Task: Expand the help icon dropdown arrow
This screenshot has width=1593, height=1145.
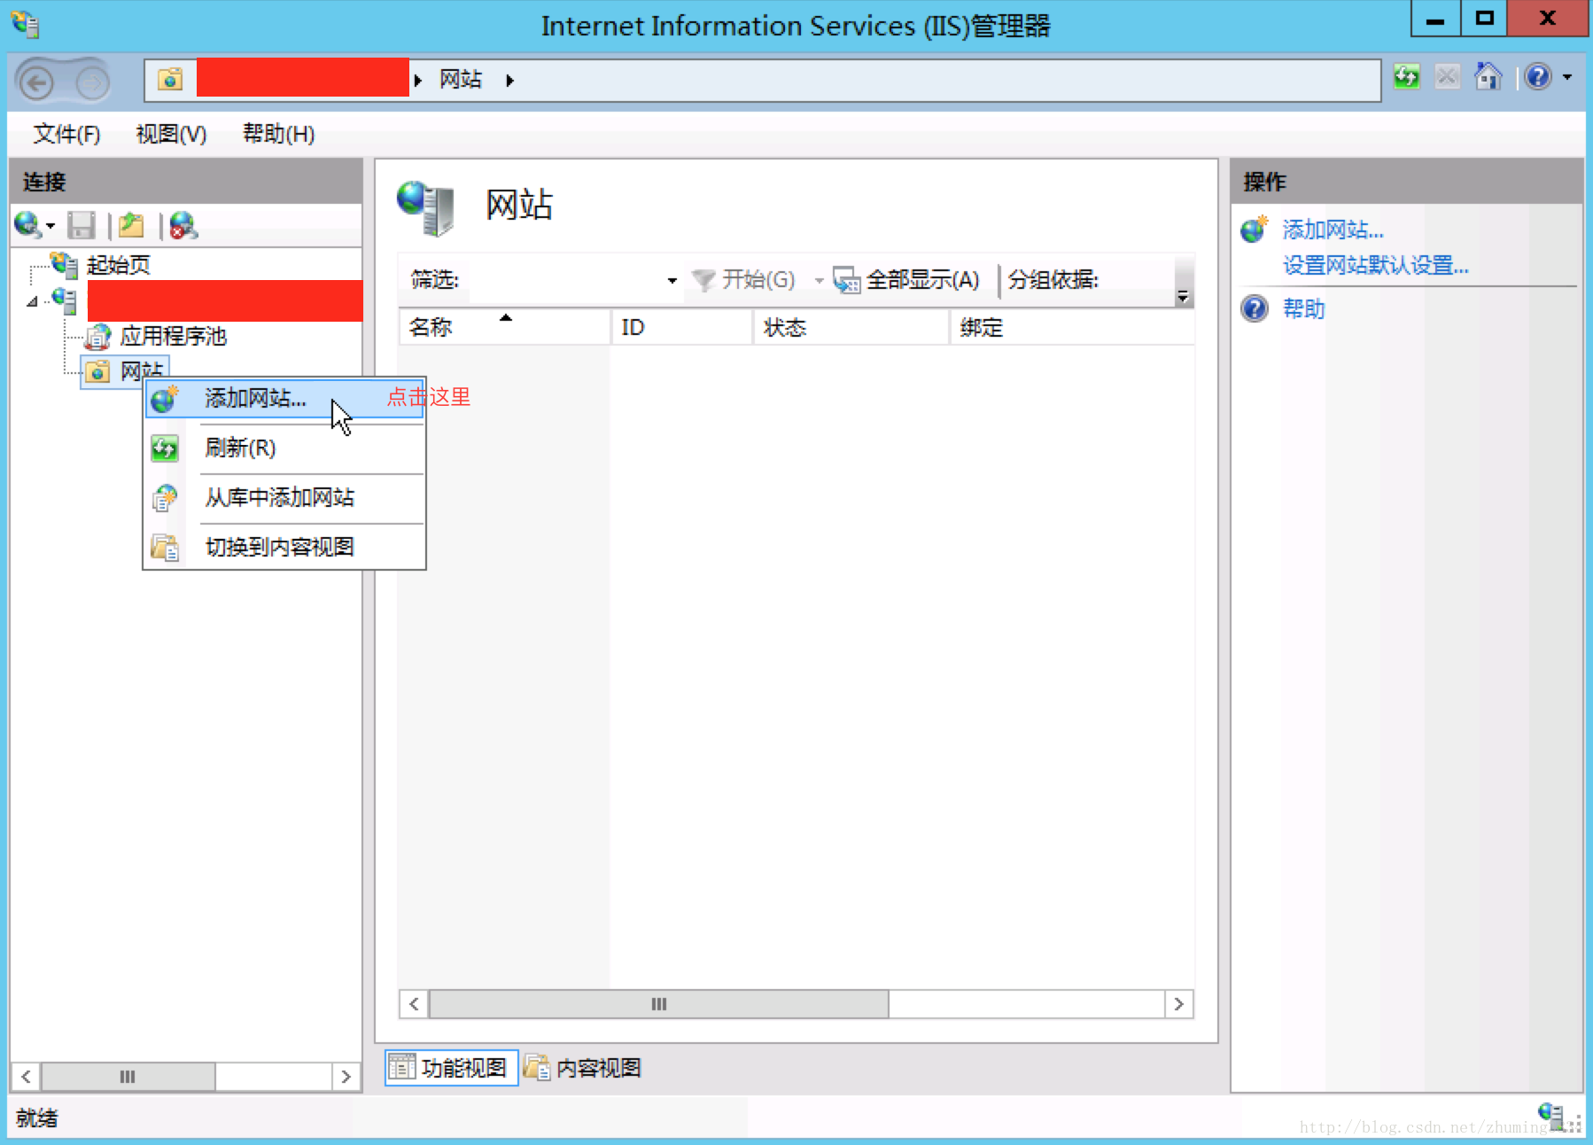Action: [1567, 78]
